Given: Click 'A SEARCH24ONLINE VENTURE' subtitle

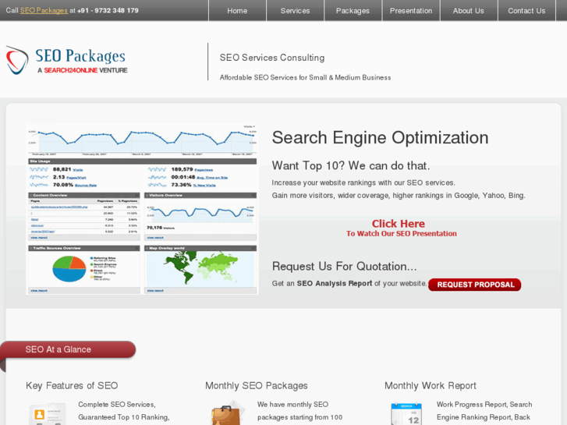Looking at the screenshot, I should 83,70.
